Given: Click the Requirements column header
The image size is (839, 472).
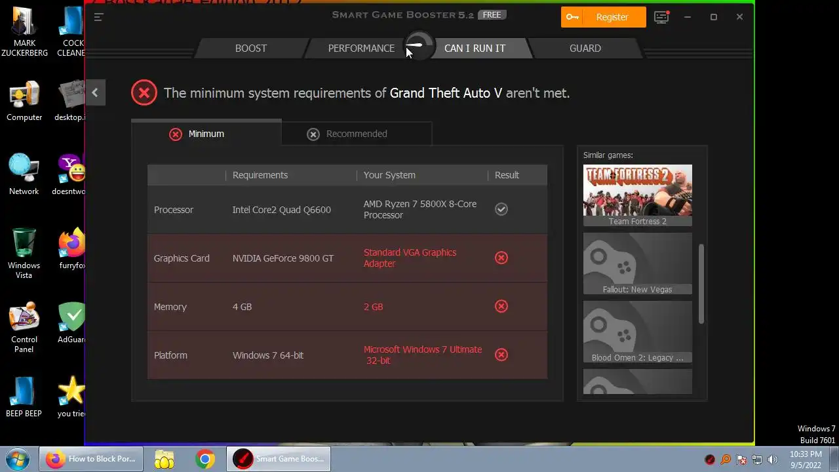Looking at the screenshot, I should tap(260, 175).
